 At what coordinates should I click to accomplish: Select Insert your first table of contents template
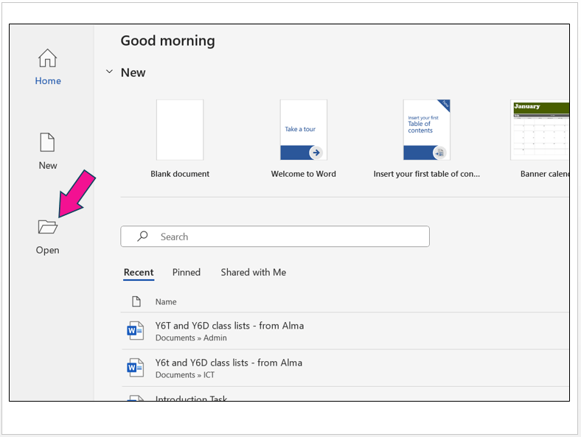pyautogui.click(x=426, y=130)
